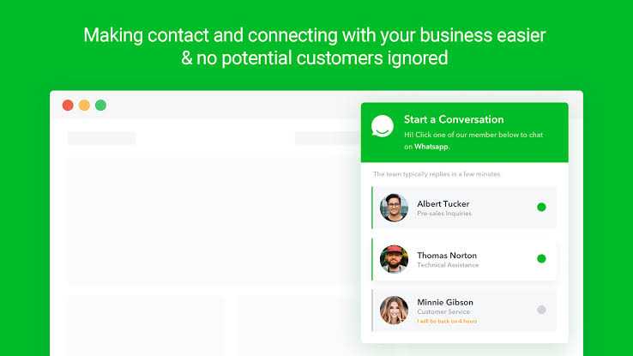Click the bold Whatsapp text in header

(431, 147)
